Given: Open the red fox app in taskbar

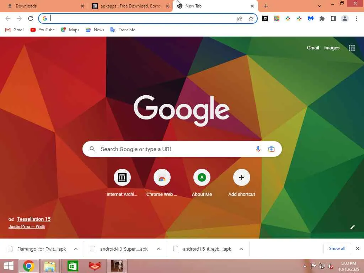Looking at the screenshot, I should [x=95, y=266].
